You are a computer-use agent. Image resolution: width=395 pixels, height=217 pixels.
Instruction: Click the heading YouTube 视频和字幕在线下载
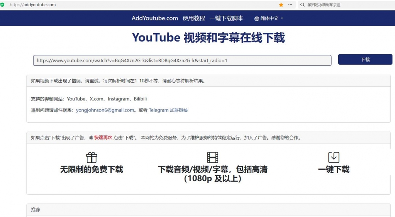pyautogui.click(x=209, y=38)
